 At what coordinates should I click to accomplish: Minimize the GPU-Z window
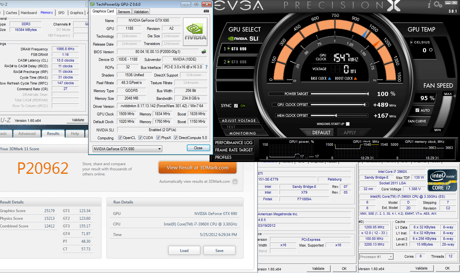point(186,4)
